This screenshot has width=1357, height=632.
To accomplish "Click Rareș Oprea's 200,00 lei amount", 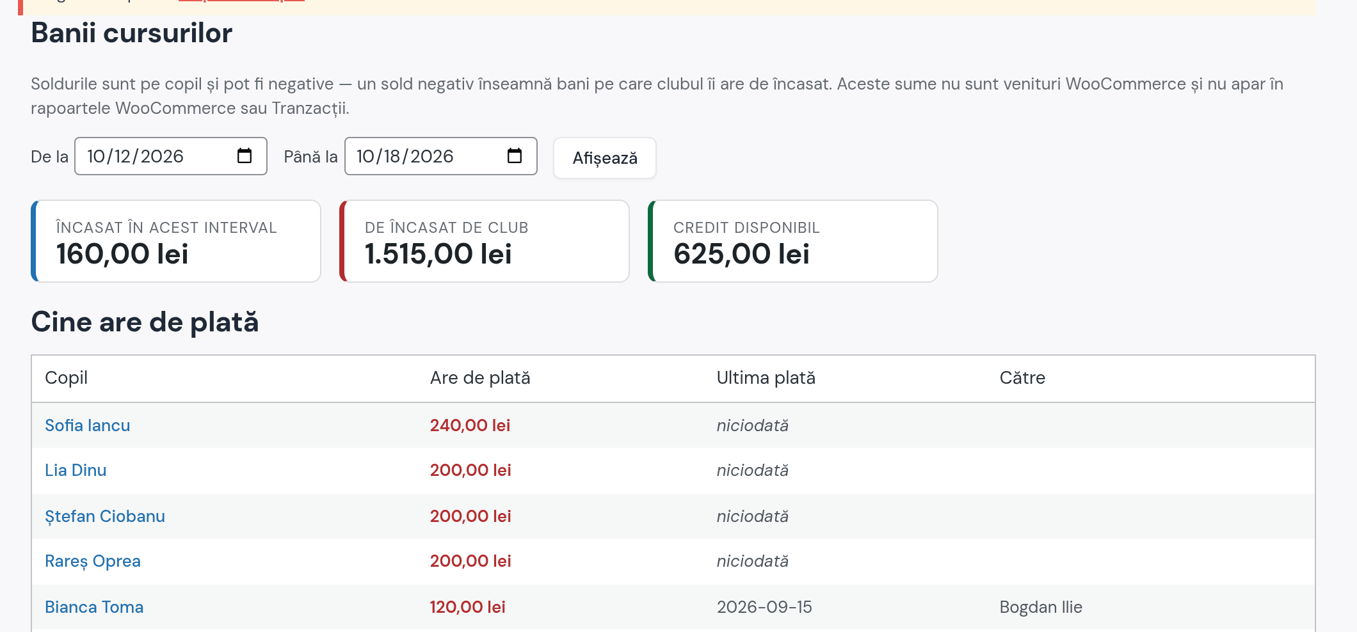I will click(x=470, y=561).
